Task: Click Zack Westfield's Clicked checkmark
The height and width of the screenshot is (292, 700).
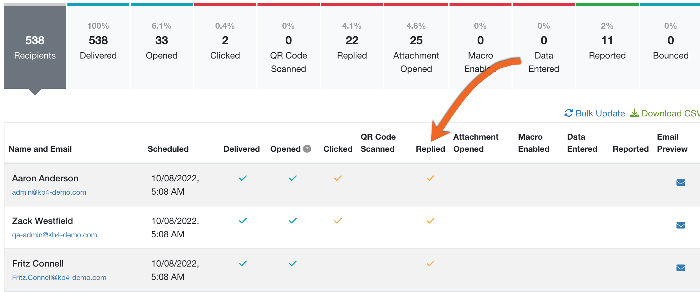Action: pos(338,221)
